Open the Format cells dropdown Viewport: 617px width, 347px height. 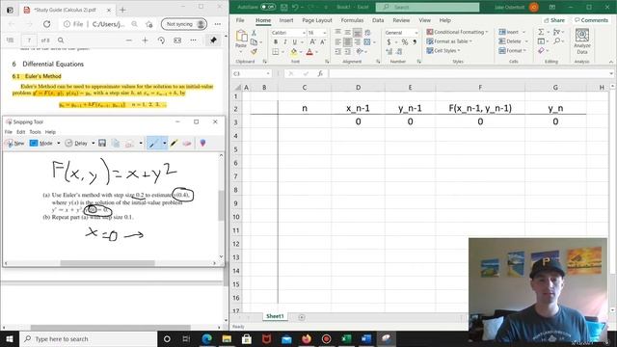click(x=512, y=51)
